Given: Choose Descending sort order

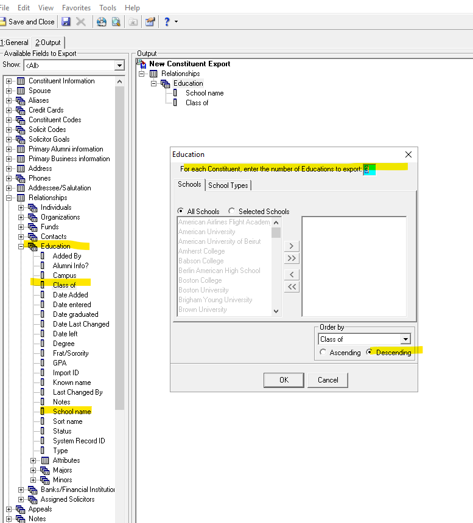Looking at the screenshot, I should pyautogui.click(x=369, y=352).
